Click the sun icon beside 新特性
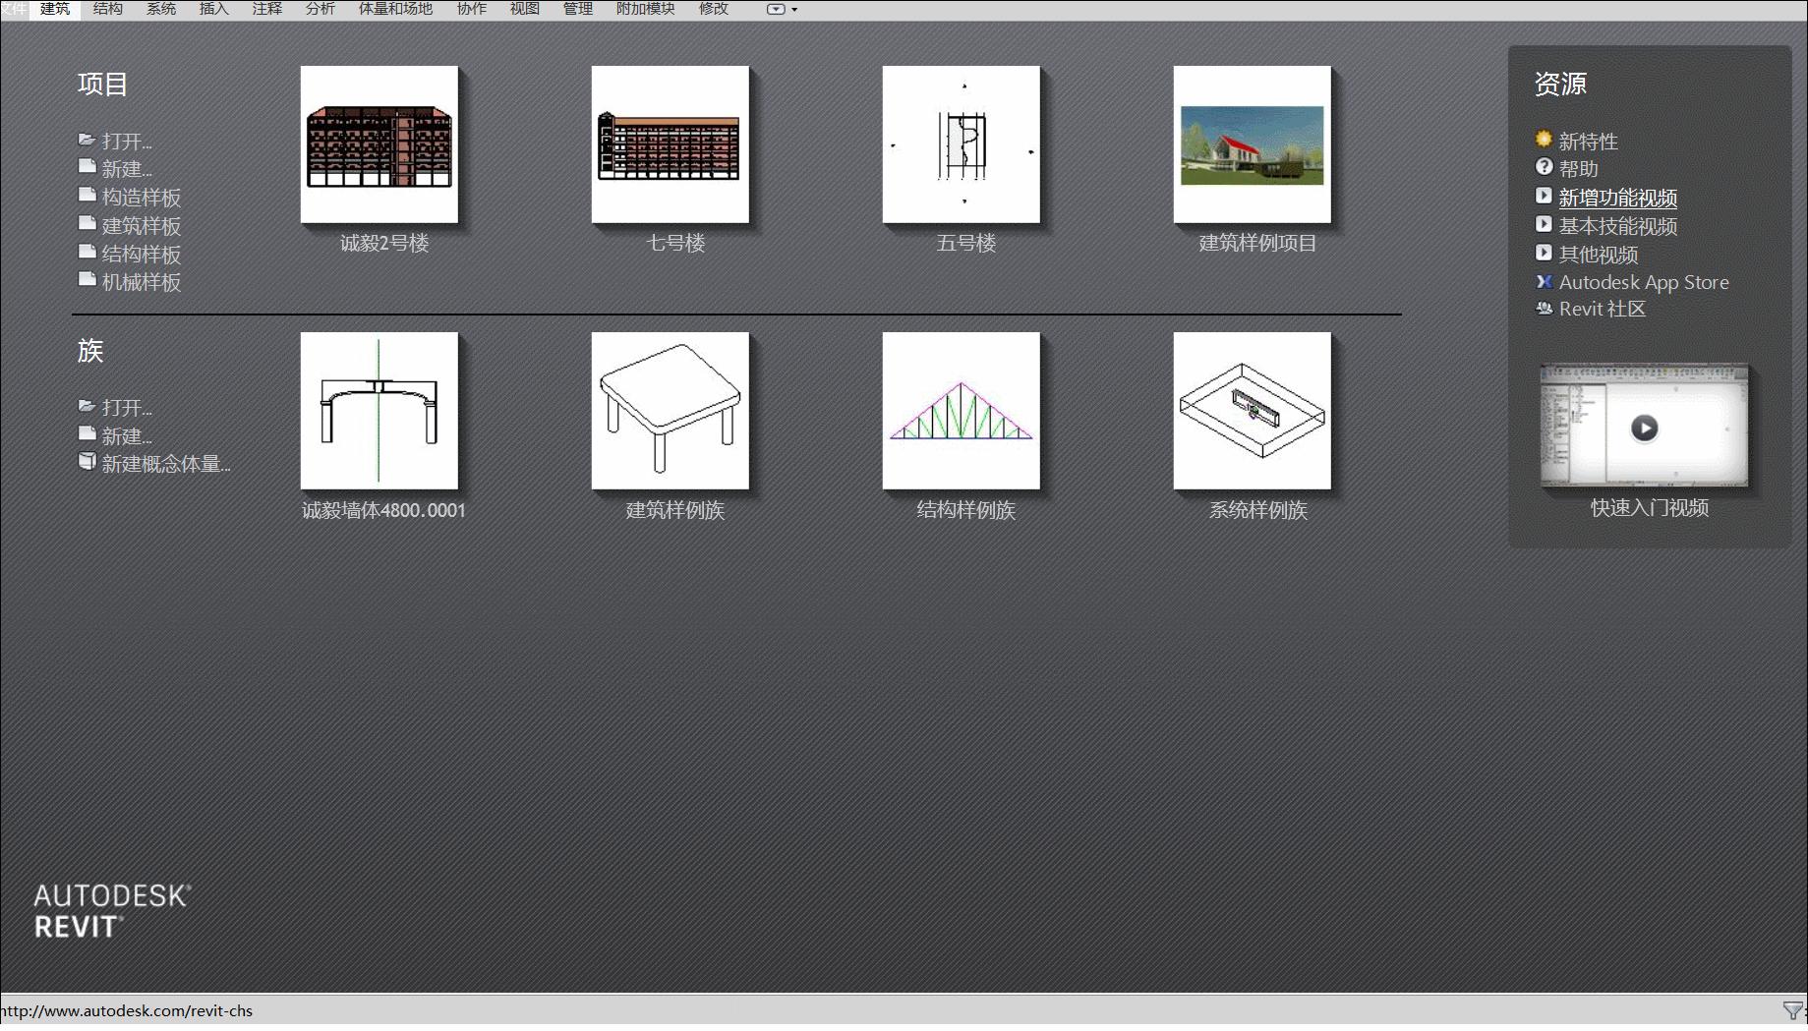Screen dimensions: 1808x1031 point(1544,140)
